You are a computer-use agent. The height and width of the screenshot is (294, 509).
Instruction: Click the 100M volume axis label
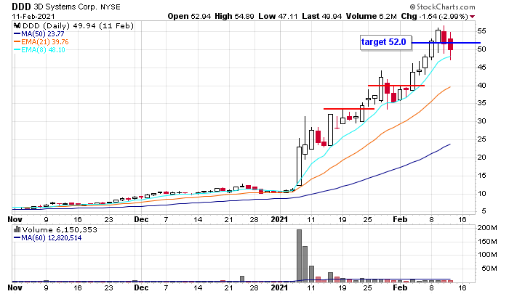487,255
